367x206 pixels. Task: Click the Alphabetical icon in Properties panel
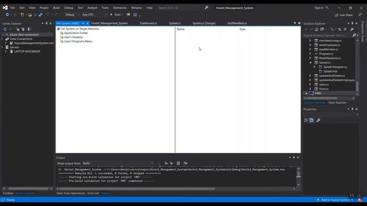coord(312,120)
